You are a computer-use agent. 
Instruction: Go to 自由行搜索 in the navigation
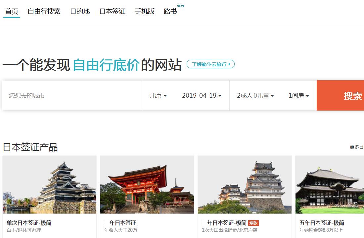coord(44,11)
